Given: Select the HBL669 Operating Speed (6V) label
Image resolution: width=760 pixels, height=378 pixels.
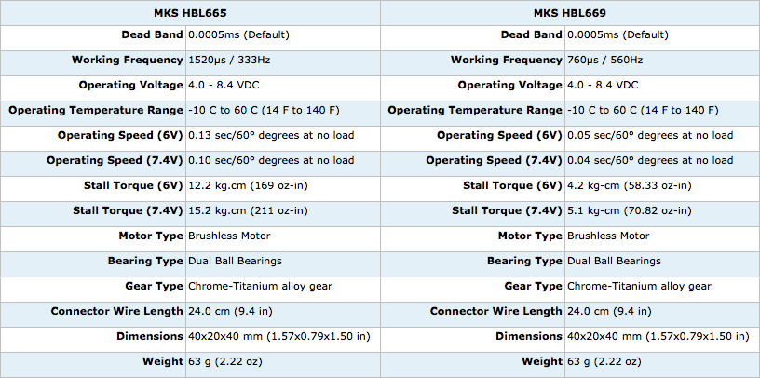Looking at the screenshot, I should pos(500,135).
